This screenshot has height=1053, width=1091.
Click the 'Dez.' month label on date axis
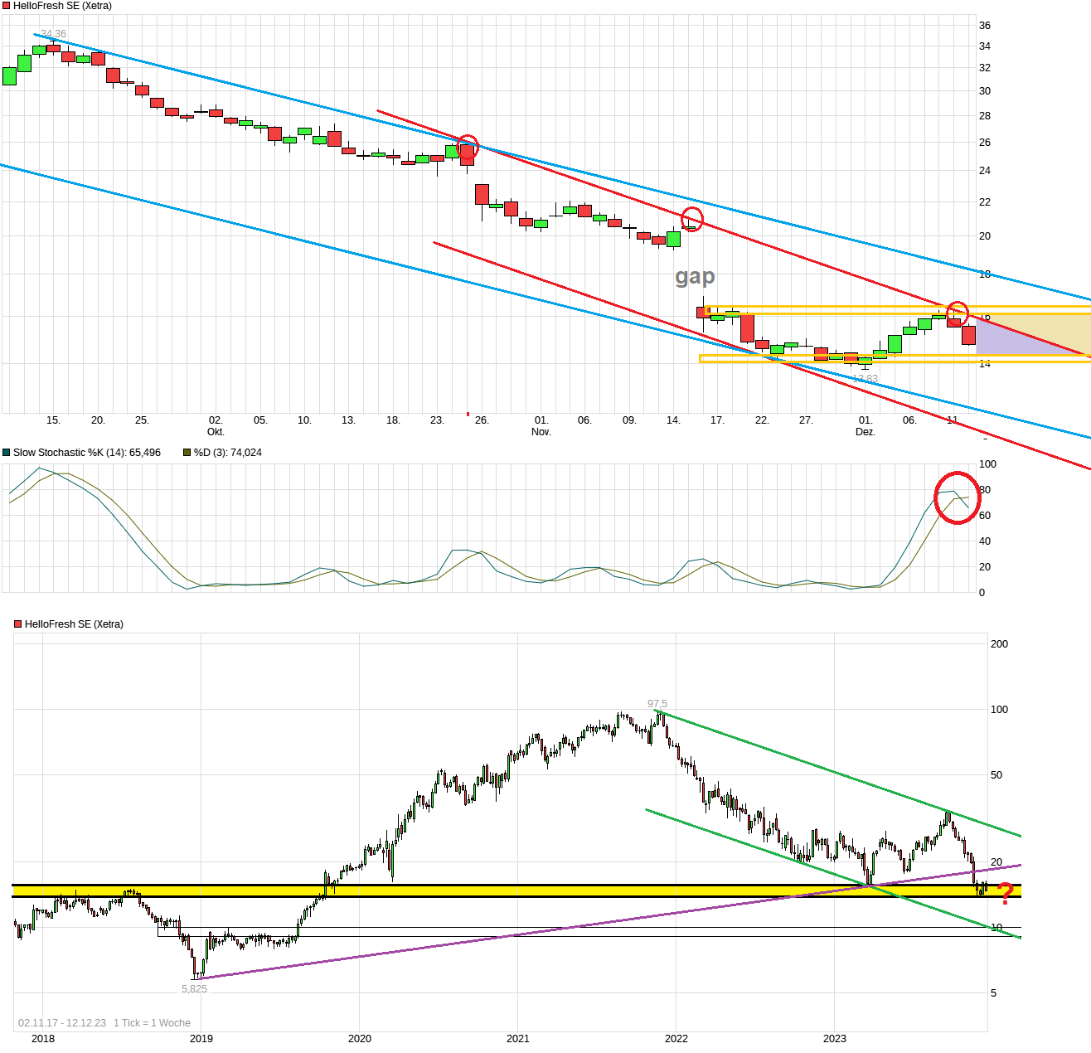pyautogui.click(x=866, y=432)
